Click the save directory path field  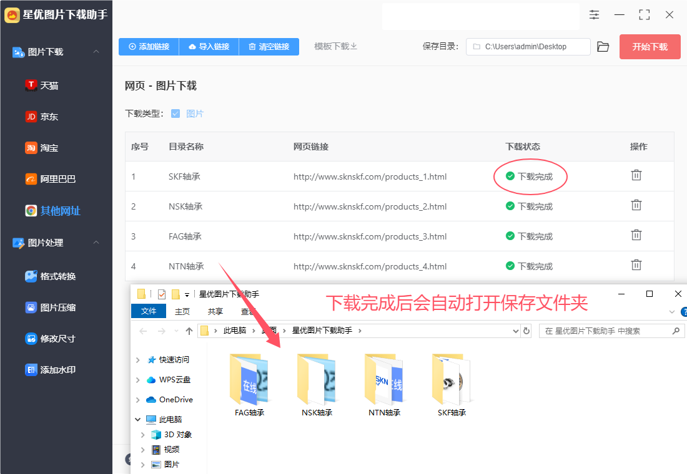click(528, 46)
